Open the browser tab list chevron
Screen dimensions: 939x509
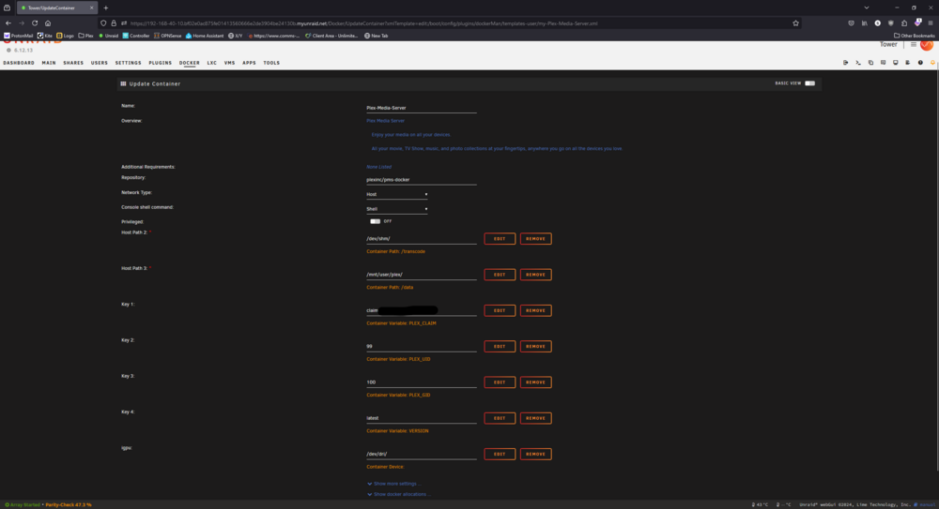pos(867,7)
